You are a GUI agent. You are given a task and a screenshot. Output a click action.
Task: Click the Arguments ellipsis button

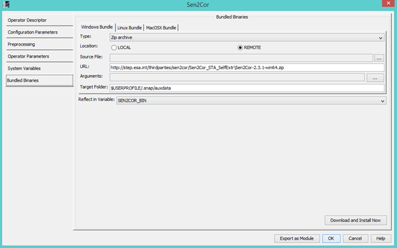click(x=375, y=78)
